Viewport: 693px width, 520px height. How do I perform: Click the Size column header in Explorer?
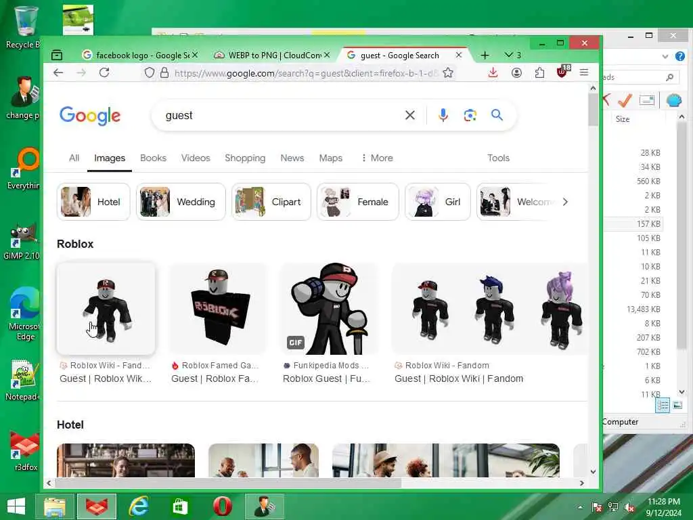point(623,119)
